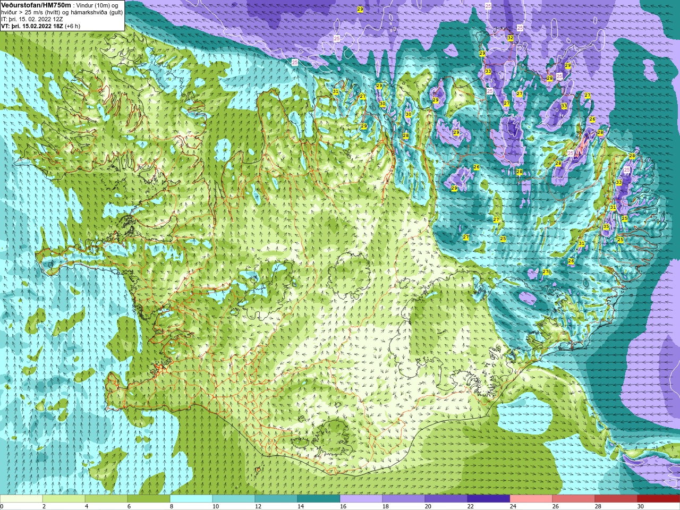Pick the 10–12 m/s turquoise legend swatch
The width and height of the screenshot is (680, 510).
click(x=234, y=499)
